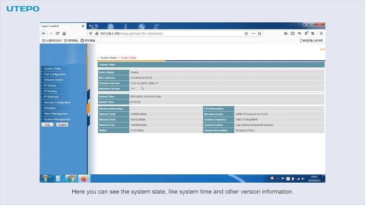Screen dimensions: 365x205
Task: Expand Ethernet Switch in the sidebar
Action: point(53,80)
